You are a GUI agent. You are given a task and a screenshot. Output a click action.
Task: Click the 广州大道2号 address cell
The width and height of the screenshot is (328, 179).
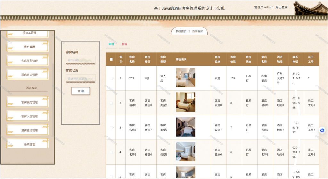(x=281, y=78)
